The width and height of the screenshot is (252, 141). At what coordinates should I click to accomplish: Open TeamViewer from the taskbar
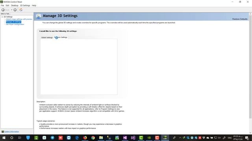tap(69, 137)
